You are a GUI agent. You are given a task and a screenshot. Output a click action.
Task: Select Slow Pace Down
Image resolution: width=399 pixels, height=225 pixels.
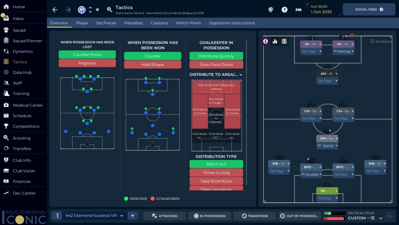coord(216,64)
